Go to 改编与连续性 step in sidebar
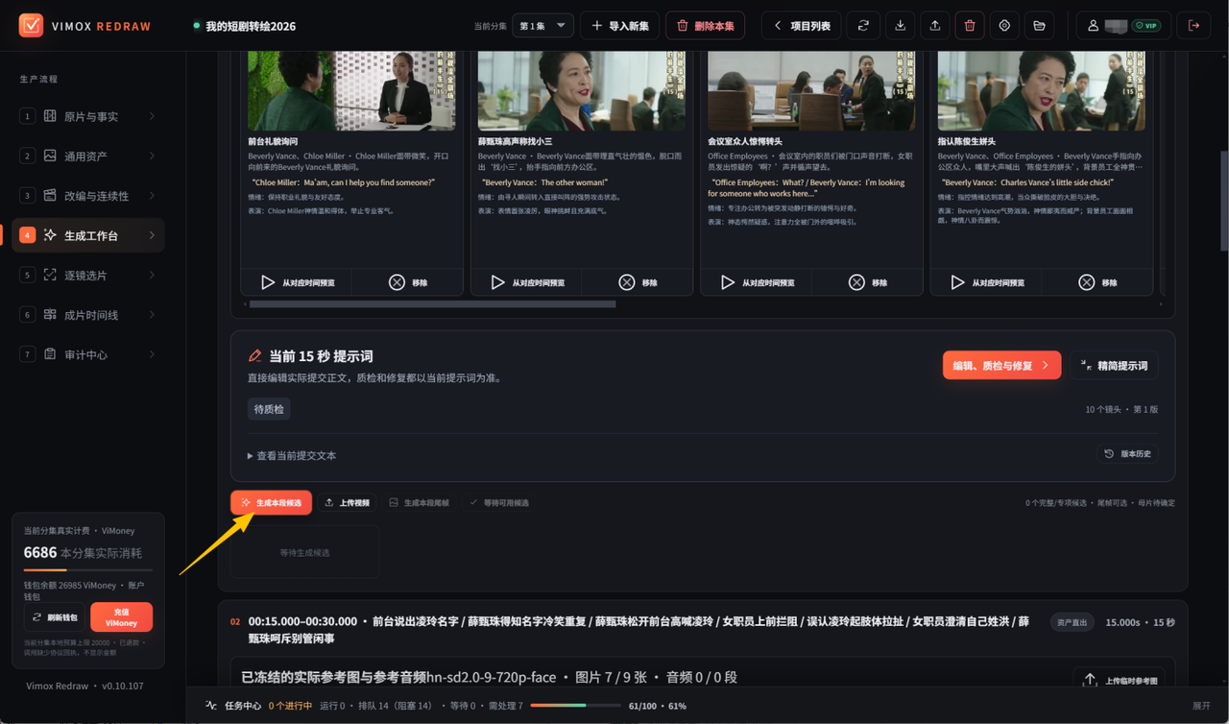This screenshot has width=1229, height=724. [x=88, y=196]
